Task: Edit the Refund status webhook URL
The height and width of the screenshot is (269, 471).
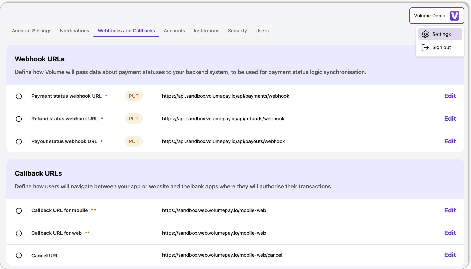Action: coord(450,119)
